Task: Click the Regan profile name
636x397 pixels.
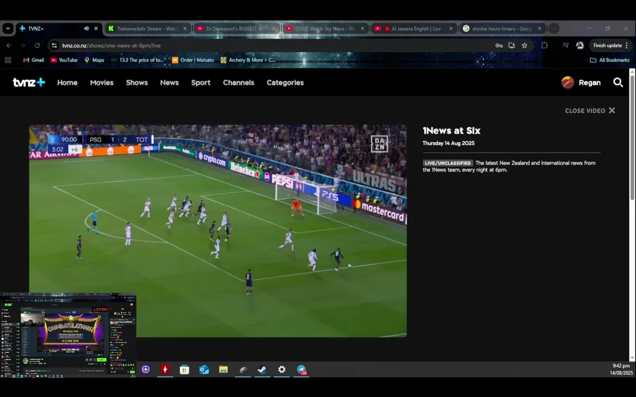Action: click(x=589, y=83)
